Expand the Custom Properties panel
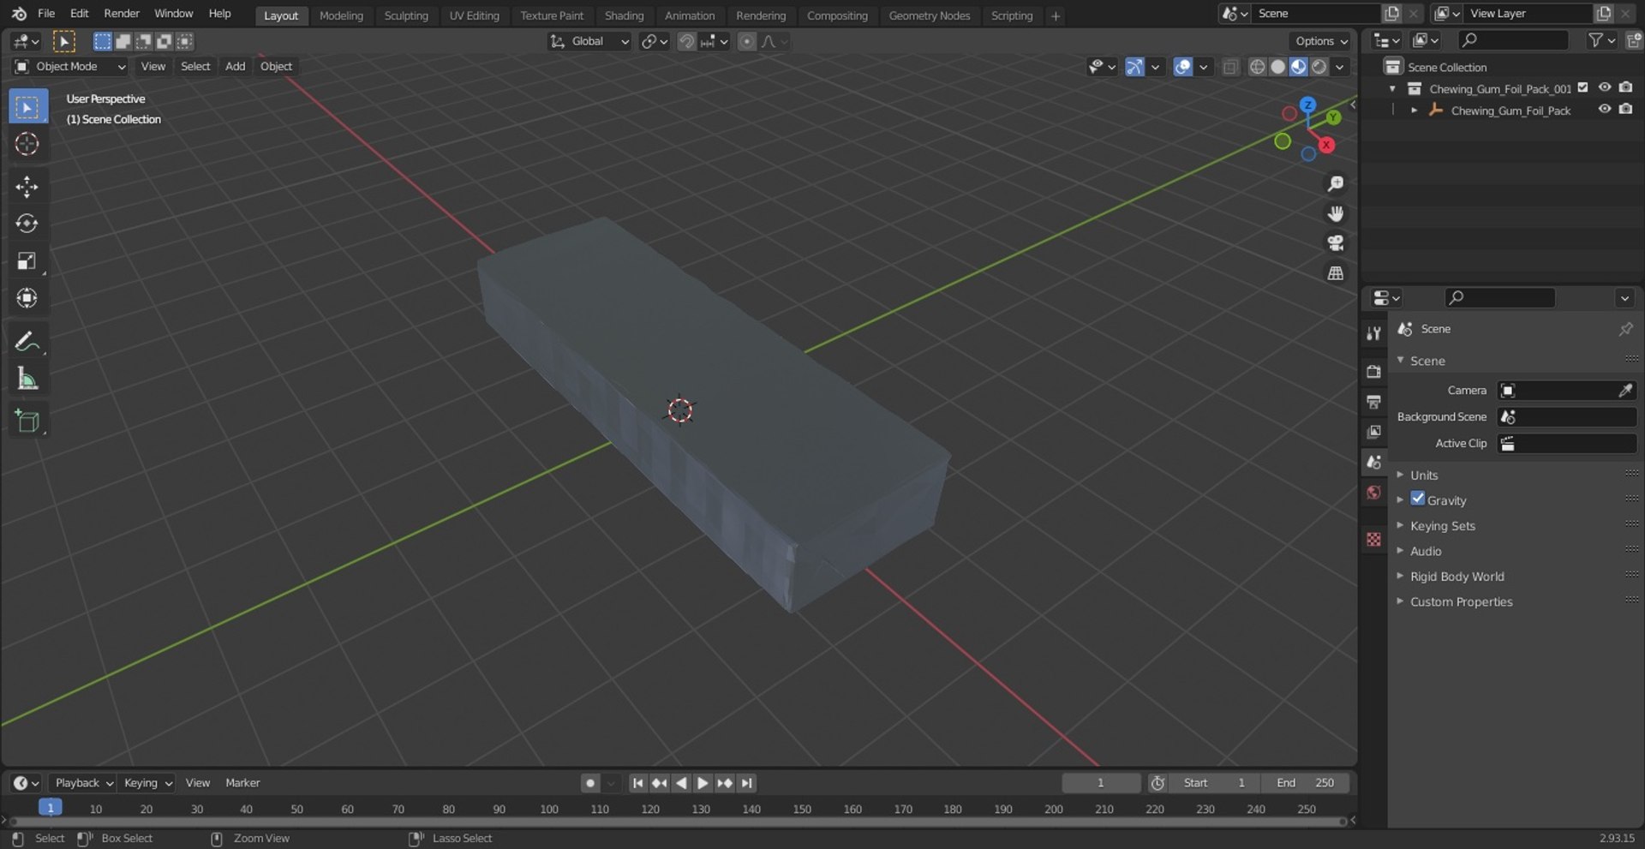Image resolution: width=1645 pixels, height=849 pixels. pyautogui.click(x=1461, y=601)
